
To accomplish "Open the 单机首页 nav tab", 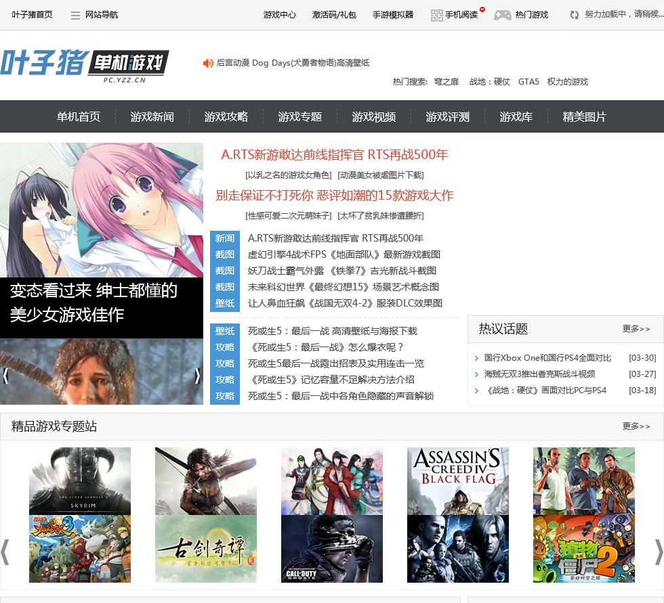I will 79,116.
